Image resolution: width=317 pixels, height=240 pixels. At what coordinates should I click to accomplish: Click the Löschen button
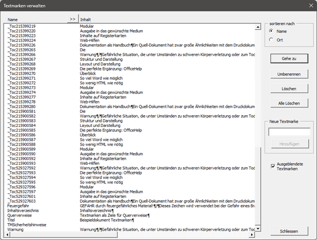pos(289,89)
